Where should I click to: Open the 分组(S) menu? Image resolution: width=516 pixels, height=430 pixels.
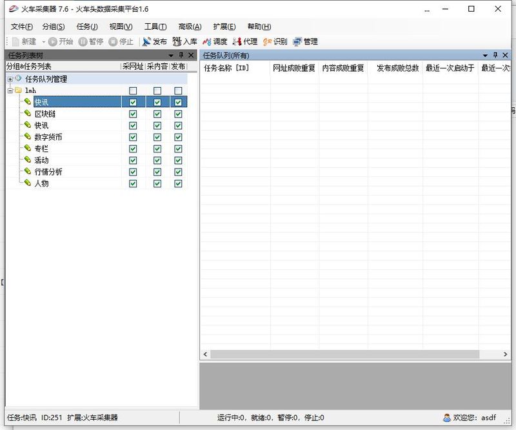coord(54,26)
